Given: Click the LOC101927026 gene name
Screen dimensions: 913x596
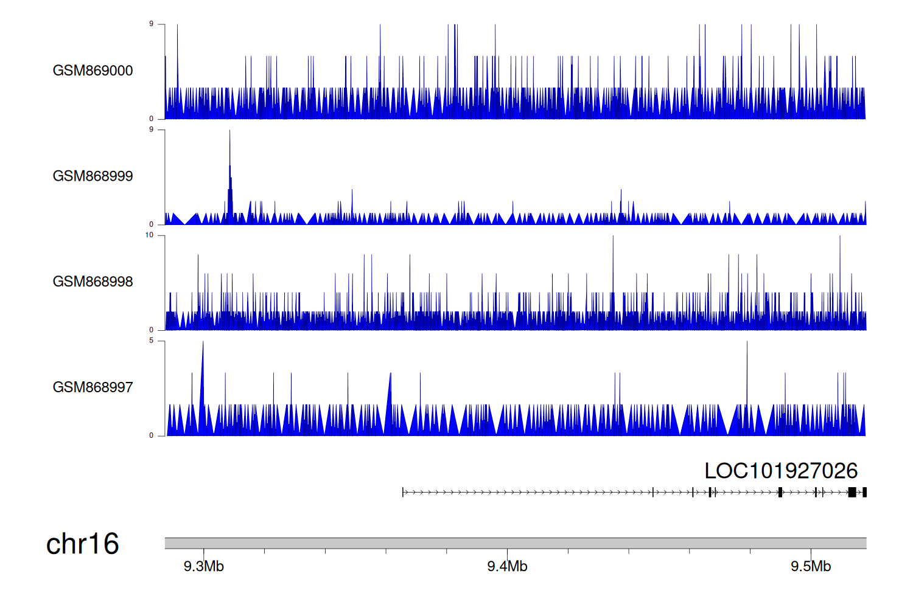Looking at the screenshot, I should click(x=780, y=471).
